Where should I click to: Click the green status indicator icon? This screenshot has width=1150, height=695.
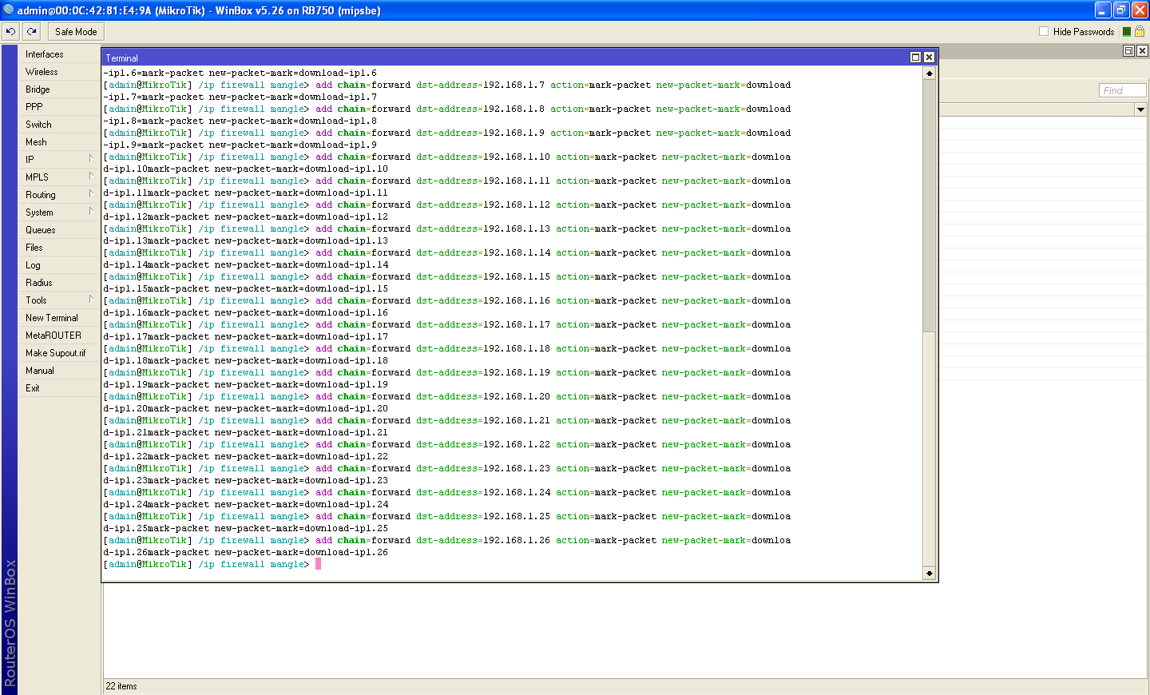tap(1127, 32)
